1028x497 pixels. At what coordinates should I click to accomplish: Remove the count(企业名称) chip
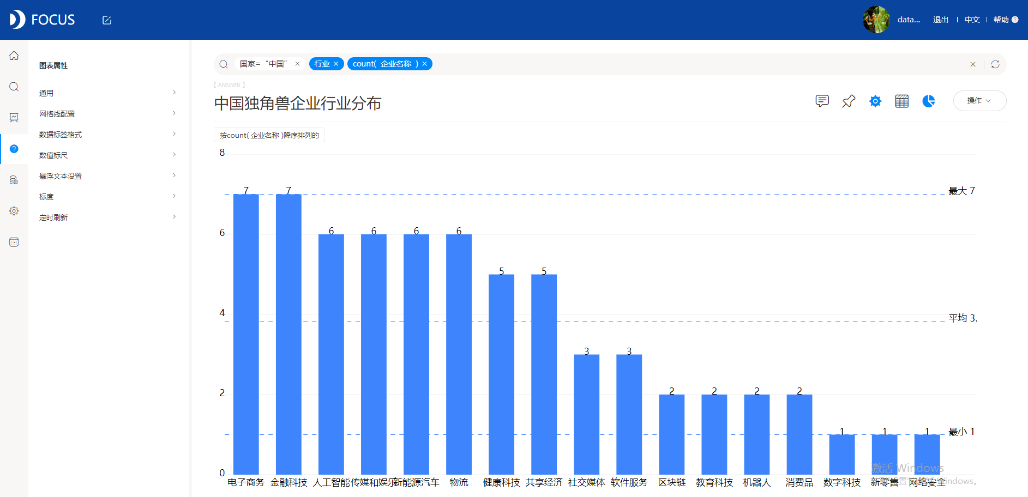tap(424, 64)
